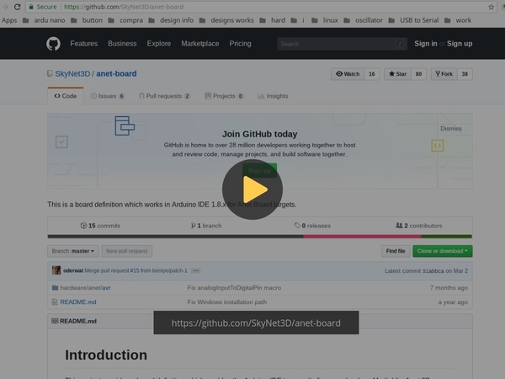Screen dimensions: 505x379
Task: Open the SkyNet3D owner link
Action: tap(72, 74)
